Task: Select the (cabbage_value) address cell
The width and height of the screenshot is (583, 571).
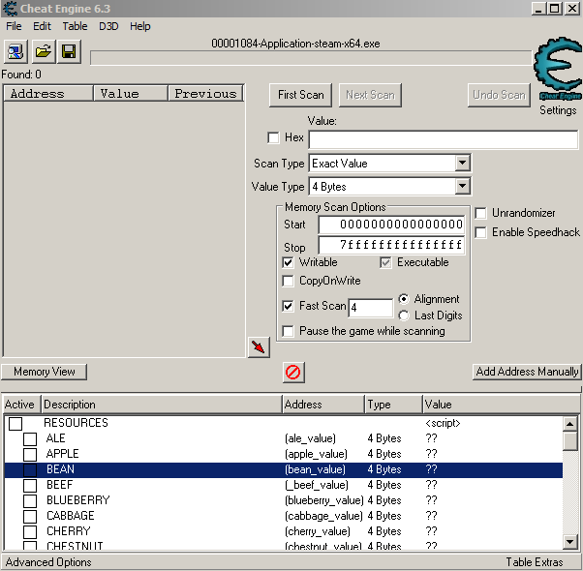Action: [x=323, y=517]
